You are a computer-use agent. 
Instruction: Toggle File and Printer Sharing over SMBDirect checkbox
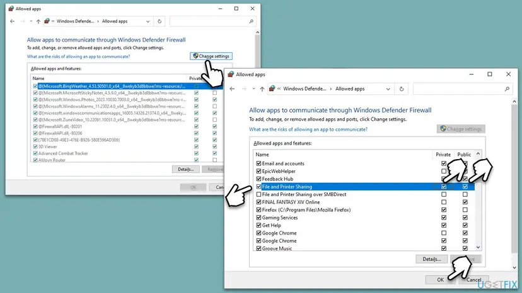(x=258, y=194)
